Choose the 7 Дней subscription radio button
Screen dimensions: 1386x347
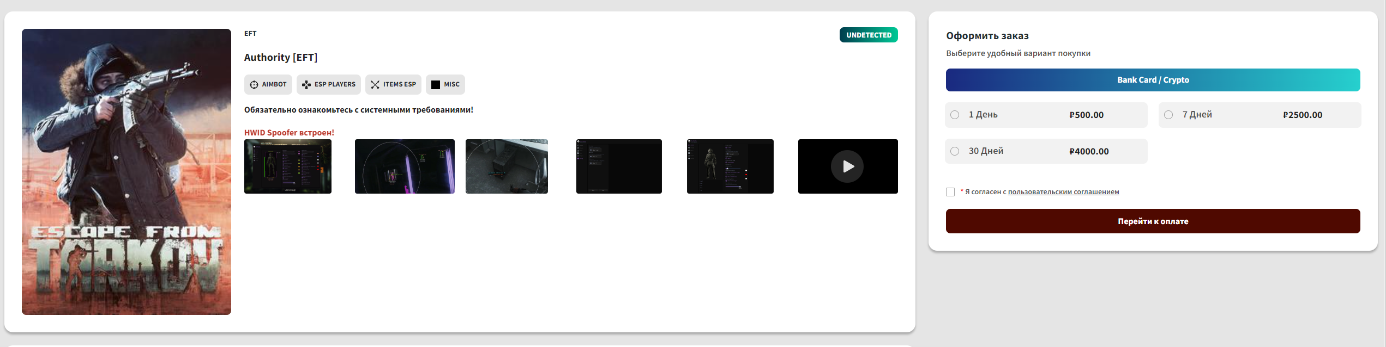click(x=1168, y=115)
